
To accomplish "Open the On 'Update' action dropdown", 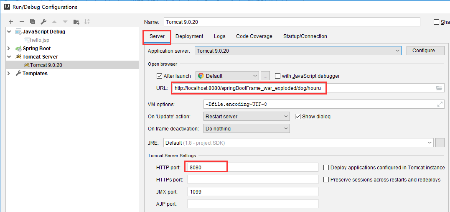I will pos(247,116).
